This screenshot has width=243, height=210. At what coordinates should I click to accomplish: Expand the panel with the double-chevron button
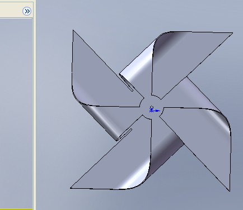point(27,11)
